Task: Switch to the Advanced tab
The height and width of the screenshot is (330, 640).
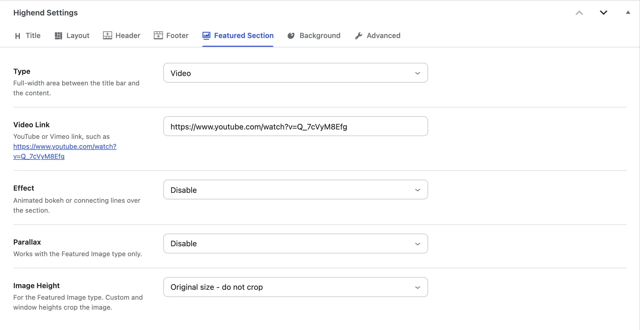Action: click(x=377, y=36)
